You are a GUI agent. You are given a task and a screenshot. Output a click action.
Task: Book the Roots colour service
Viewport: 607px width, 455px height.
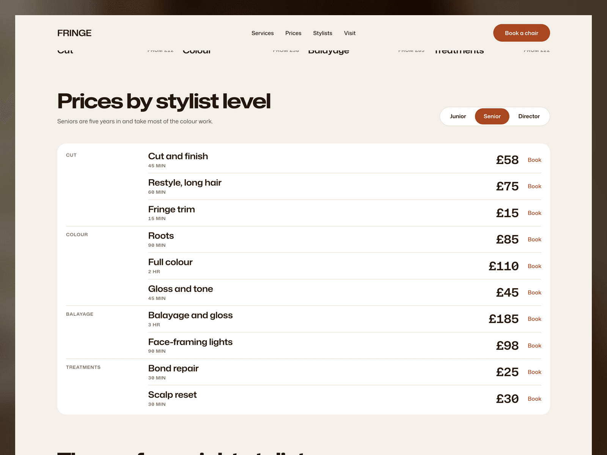[534, 239]
